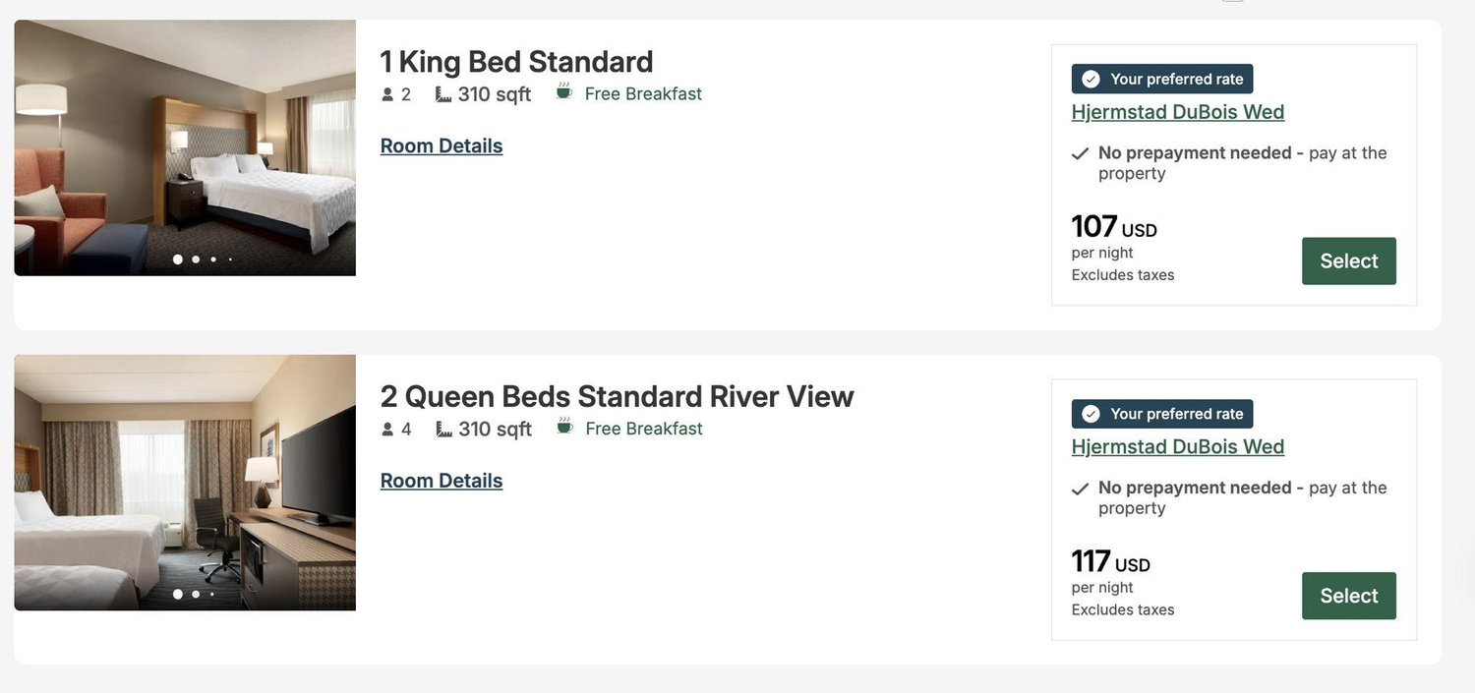
Task: Click the 1 King Bed Standard title
Action: [x=516, y=61]
